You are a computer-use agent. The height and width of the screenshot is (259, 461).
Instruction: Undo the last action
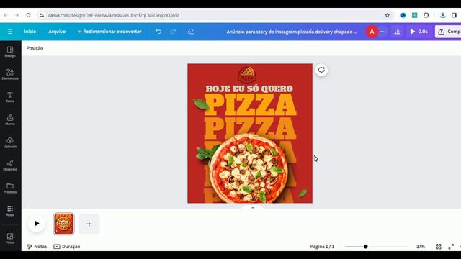click(158, 32)
